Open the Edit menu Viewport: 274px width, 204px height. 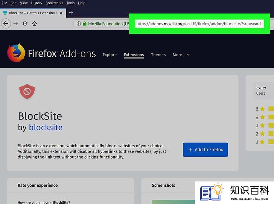[x=14, y=3]
